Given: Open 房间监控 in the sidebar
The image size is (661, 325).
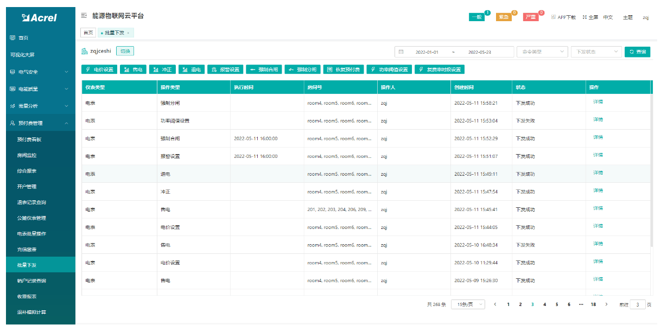Looking at the screenshot, I should (x=27, y=155).
